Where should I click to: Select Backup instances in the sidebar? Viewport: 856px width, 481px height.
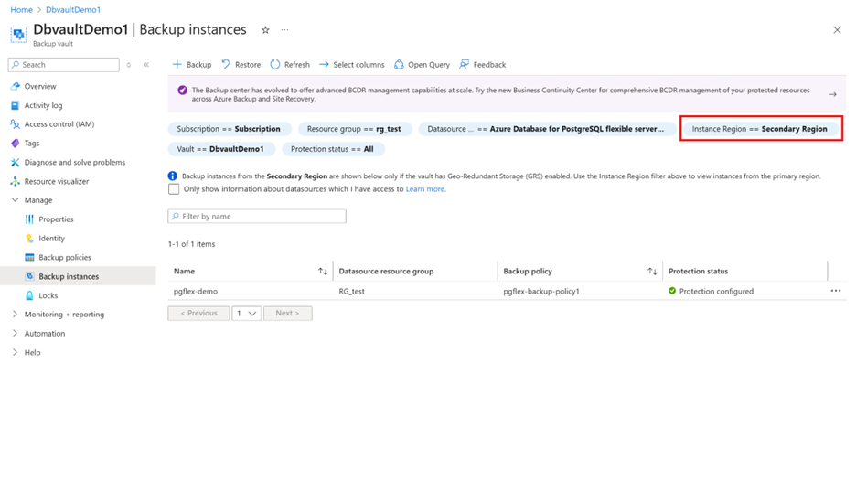(x=69, y=276)
